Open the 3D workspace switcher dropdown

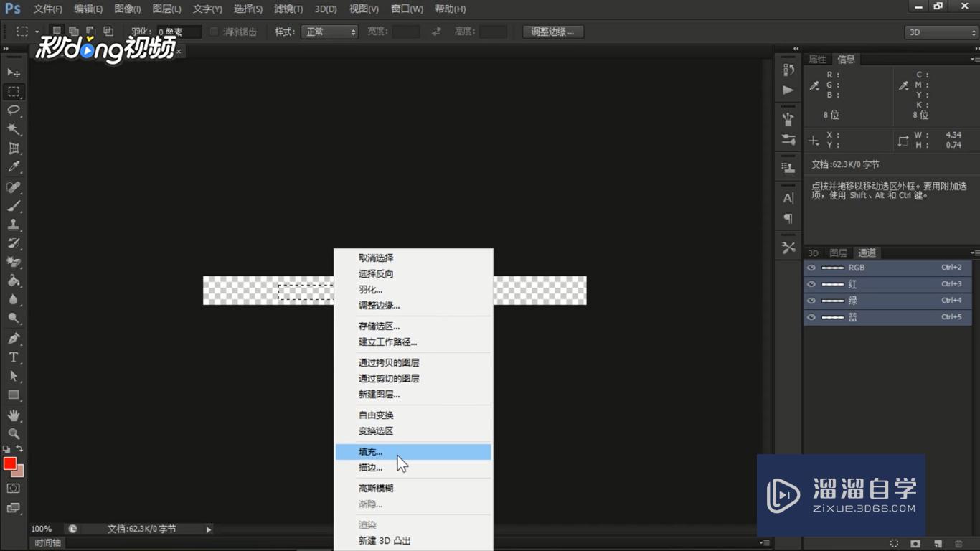[941, 32]
